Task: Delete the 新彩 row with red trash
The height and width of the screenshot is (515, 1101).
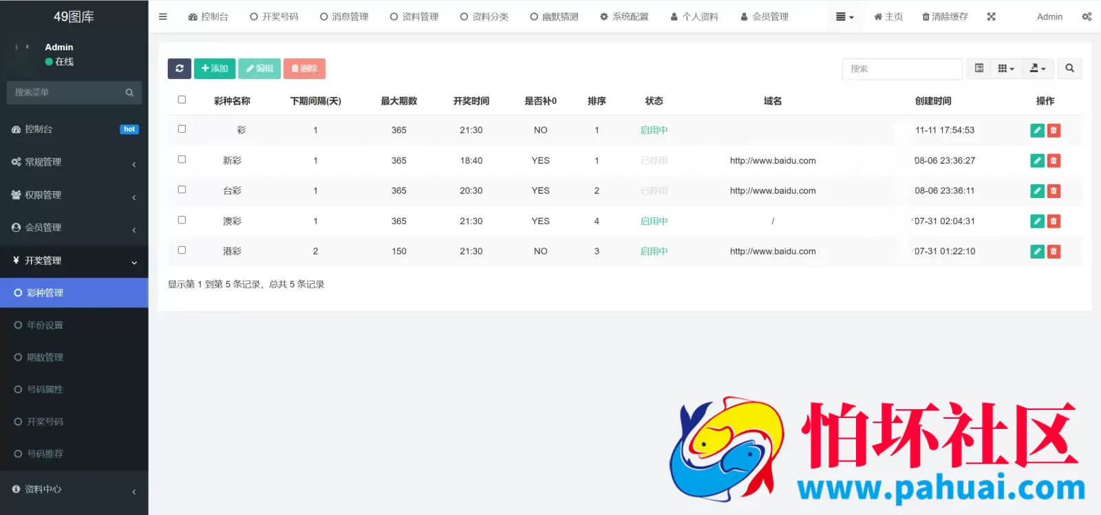Action: (x=1054, y=161)
